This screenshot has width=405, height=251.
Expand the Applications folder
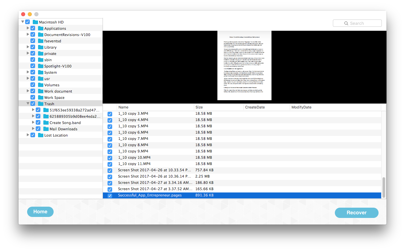(x=28, y=28)
